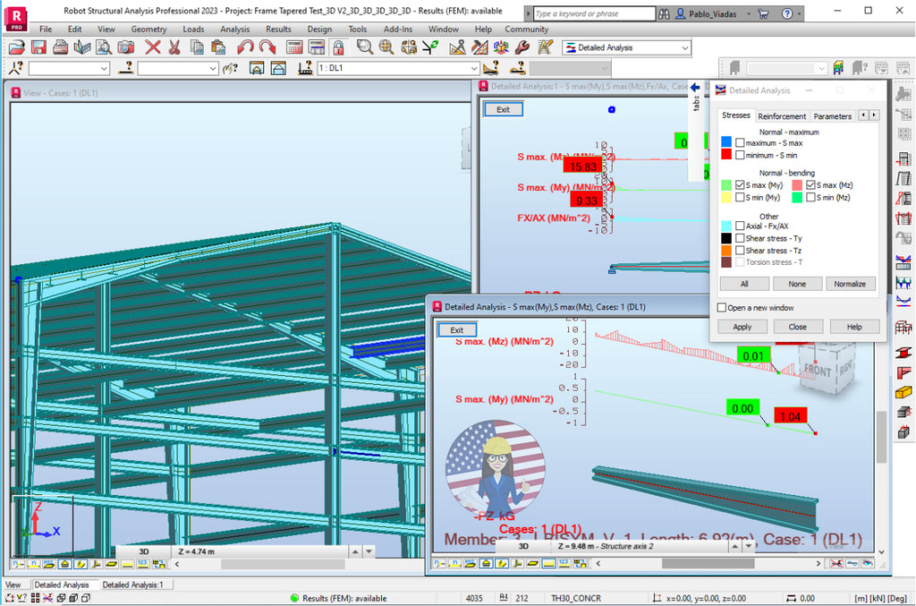Select the Undo icon
Image resolution: width=916 pixels, height=606 pixels.
[x=243, y=47]
